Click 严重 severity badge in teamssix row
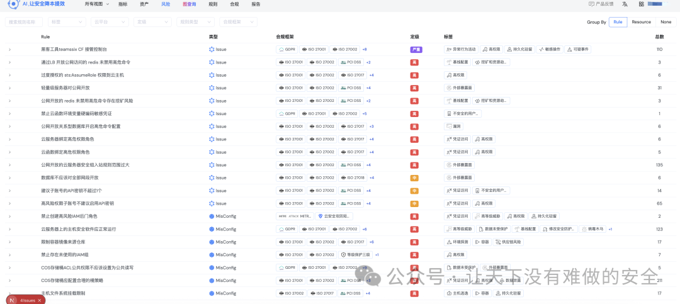 (416, 50)
